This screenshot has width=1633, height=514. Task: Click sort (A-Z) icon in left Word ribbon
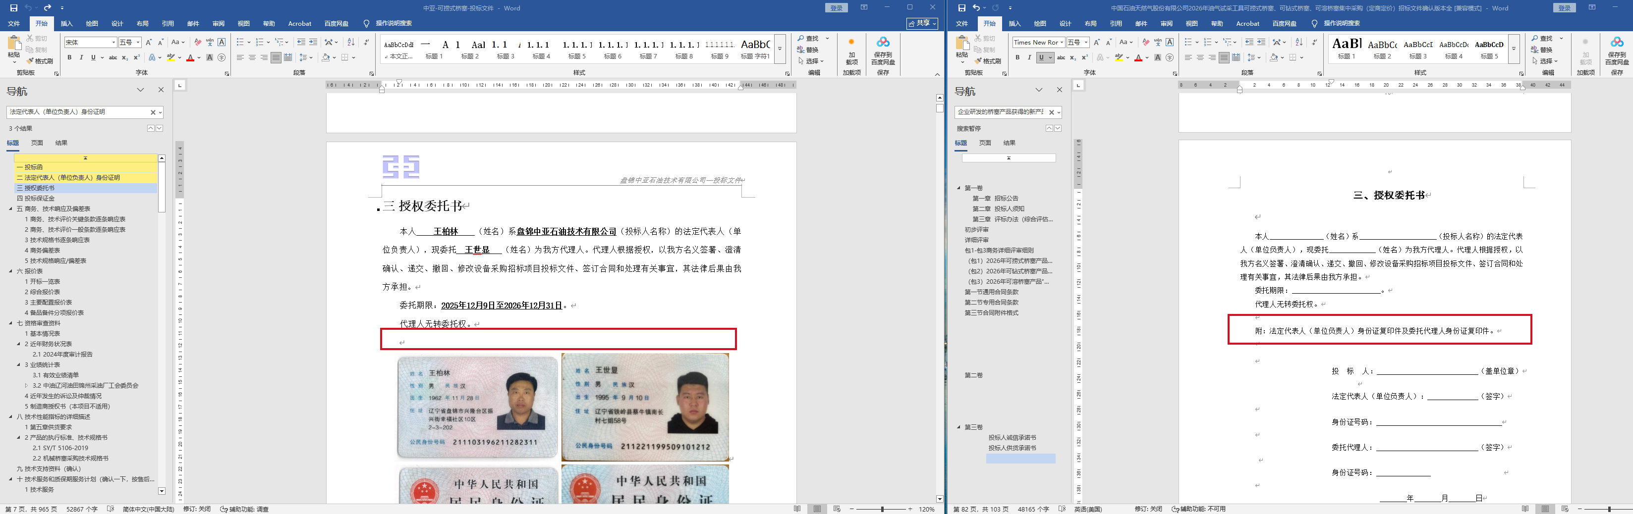[350, 43]
